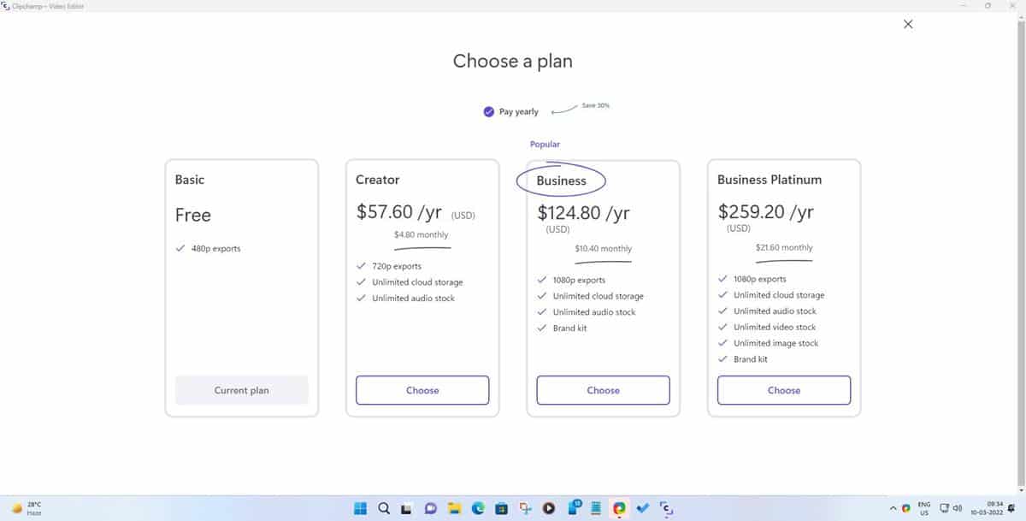The height and width of the screenshot is (521, 1026).
Task: Open Google Chrome from the taskbar
Action: tap(618, 507)
